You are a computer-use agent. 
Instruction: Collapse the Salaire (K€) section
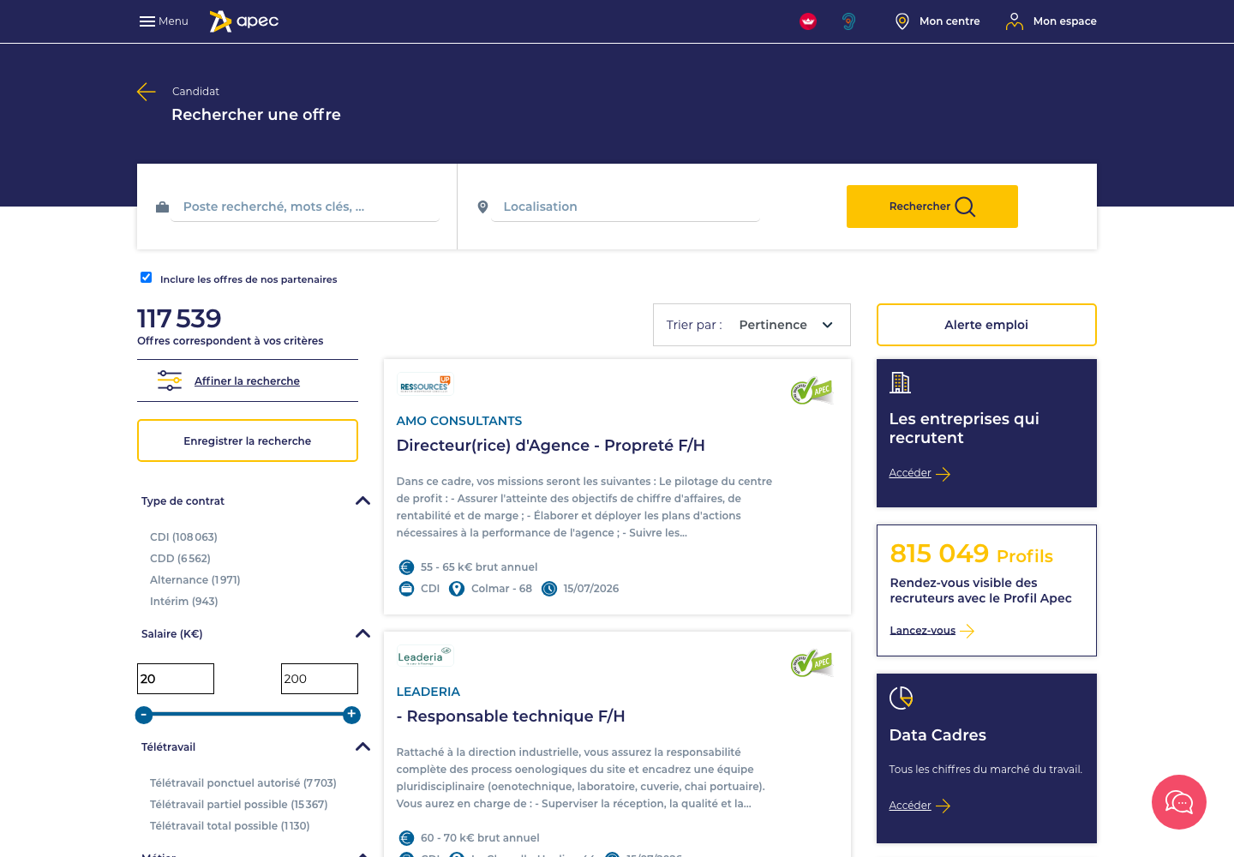coord(362,634)
